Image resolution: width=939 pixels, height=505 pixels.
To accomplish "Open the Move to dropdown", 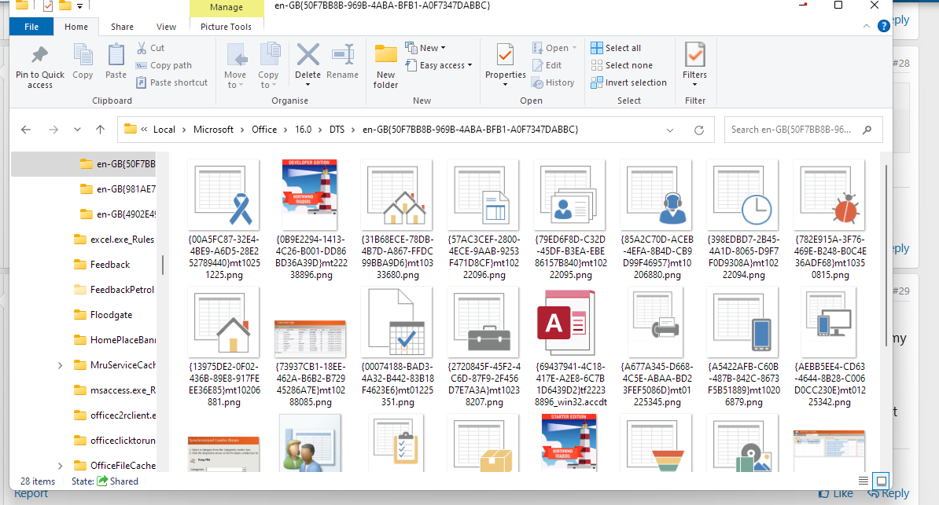I will pyautogui.click(x=235, y=64).
